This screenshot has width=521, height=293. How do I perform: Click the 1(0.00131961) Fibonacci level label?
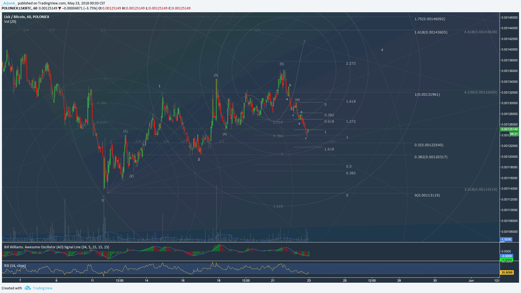click(x=427, y=95)
